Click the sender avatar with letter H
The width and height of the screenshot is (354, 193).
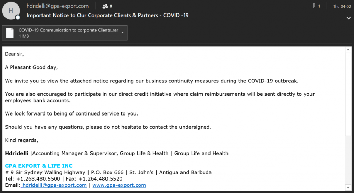click(x=11, y=11)
